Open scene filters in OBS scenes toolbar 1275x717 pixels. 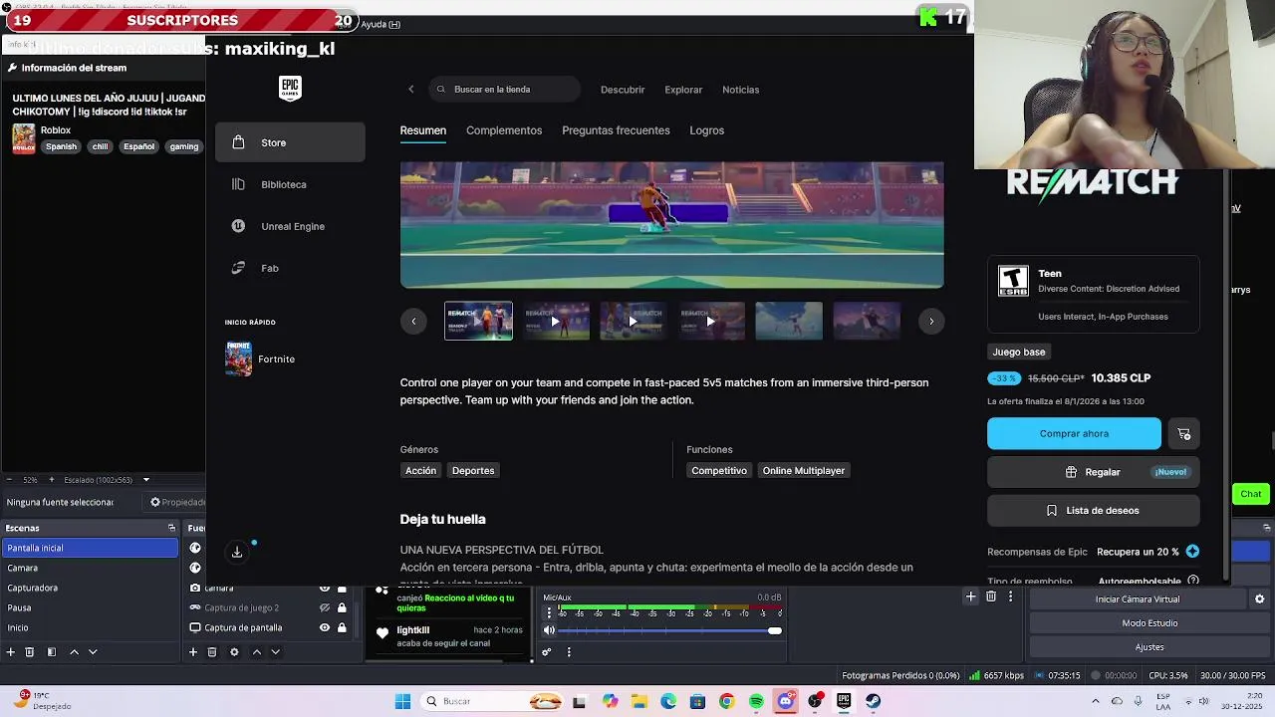pyautogui.click(x=51, y=652)
